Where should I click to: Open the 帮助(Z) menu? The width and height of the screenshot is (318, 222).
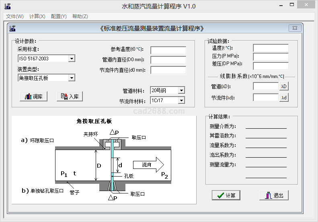(x=80, y=16)
